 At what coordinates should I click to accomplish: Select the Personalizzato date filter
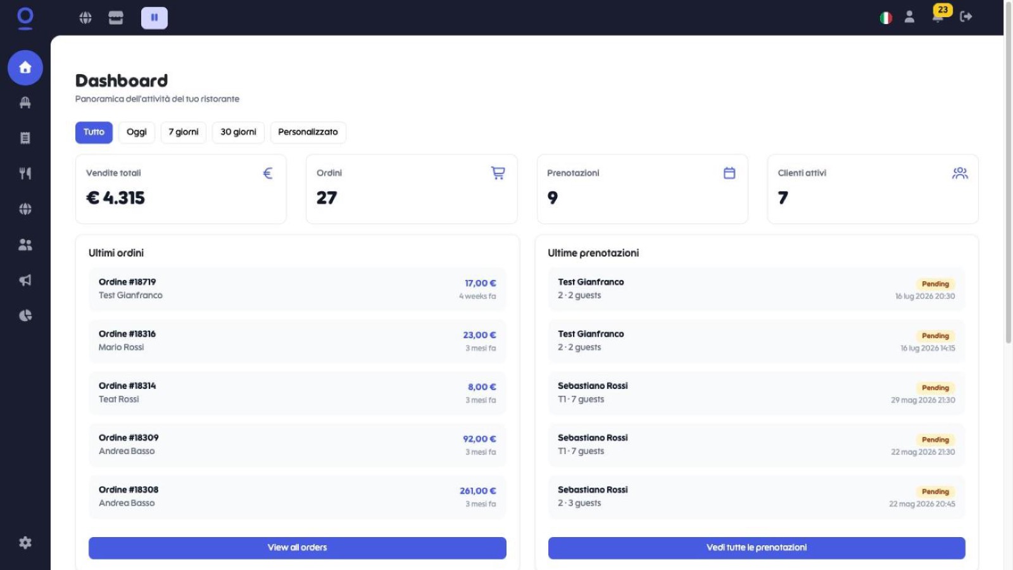tap(308, 132)
